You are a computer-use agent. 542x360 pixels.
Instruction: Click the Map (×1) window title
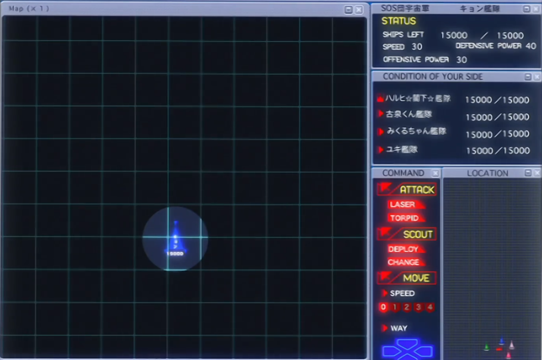(x=29, y=9)
